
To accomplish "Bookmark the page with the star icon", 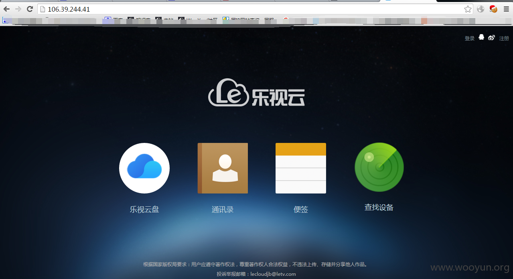I will coord(468,9).
